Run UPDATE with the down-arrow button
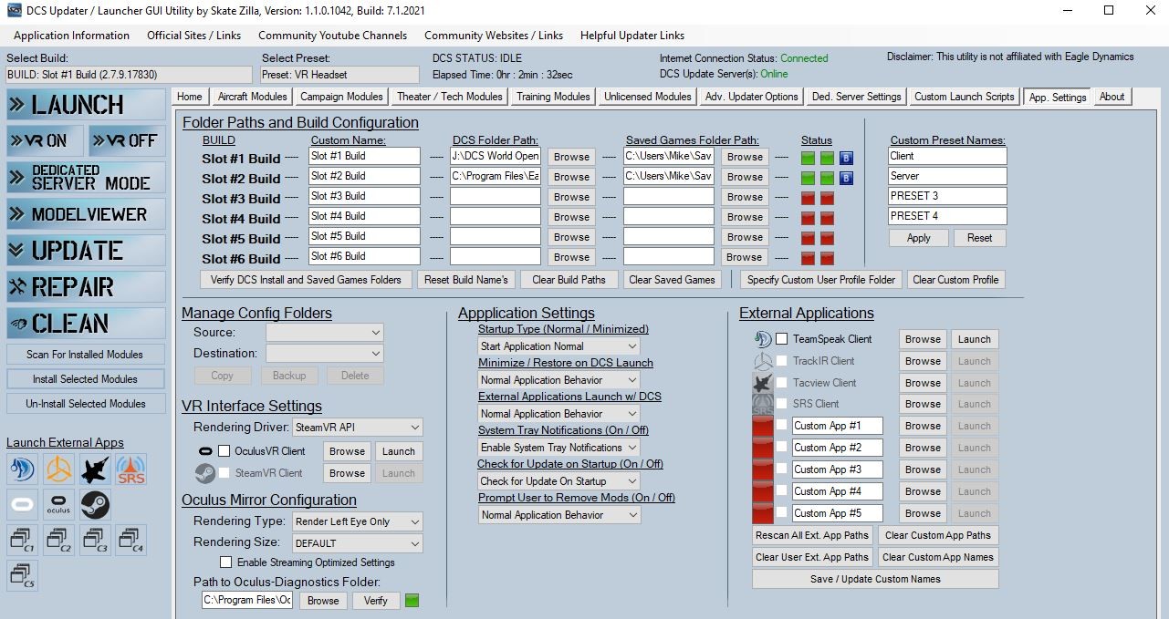This screenshot has height=619, width=1169. (86, 251)
